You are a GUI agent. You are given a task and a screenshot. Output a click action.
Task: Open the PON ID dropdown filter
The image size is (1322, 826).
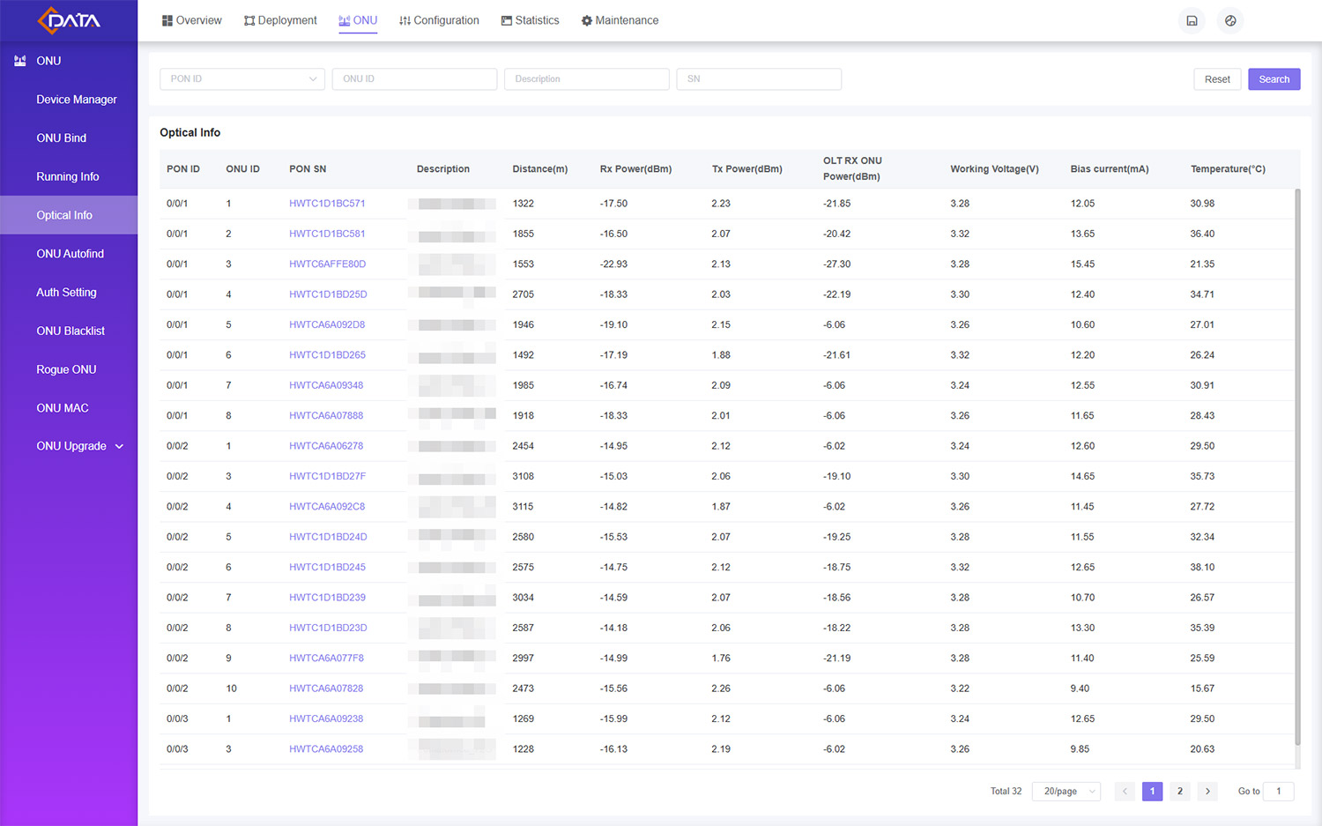click(x=241, y=79)
